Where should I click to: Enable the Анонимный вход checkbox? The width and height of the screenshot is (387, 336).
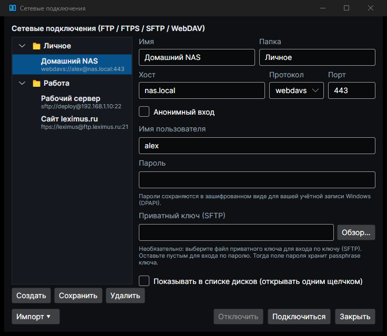[144, 111]
